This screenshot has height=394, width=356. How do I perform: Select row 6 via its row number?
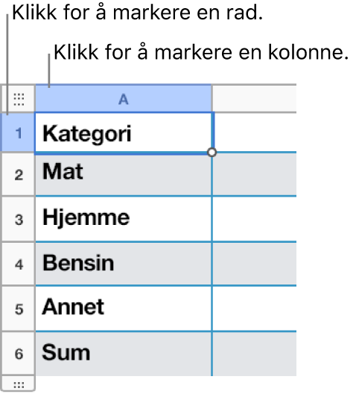pos(19,354)
